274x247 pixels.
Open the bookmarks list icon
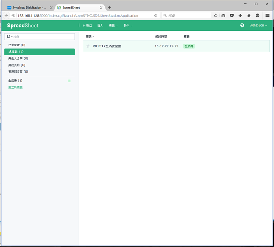(223, 15)
